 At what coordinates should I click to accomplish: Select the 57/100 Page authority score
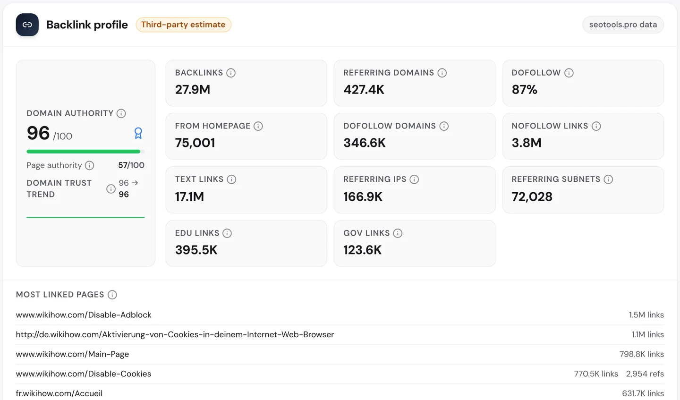(131, 165)
